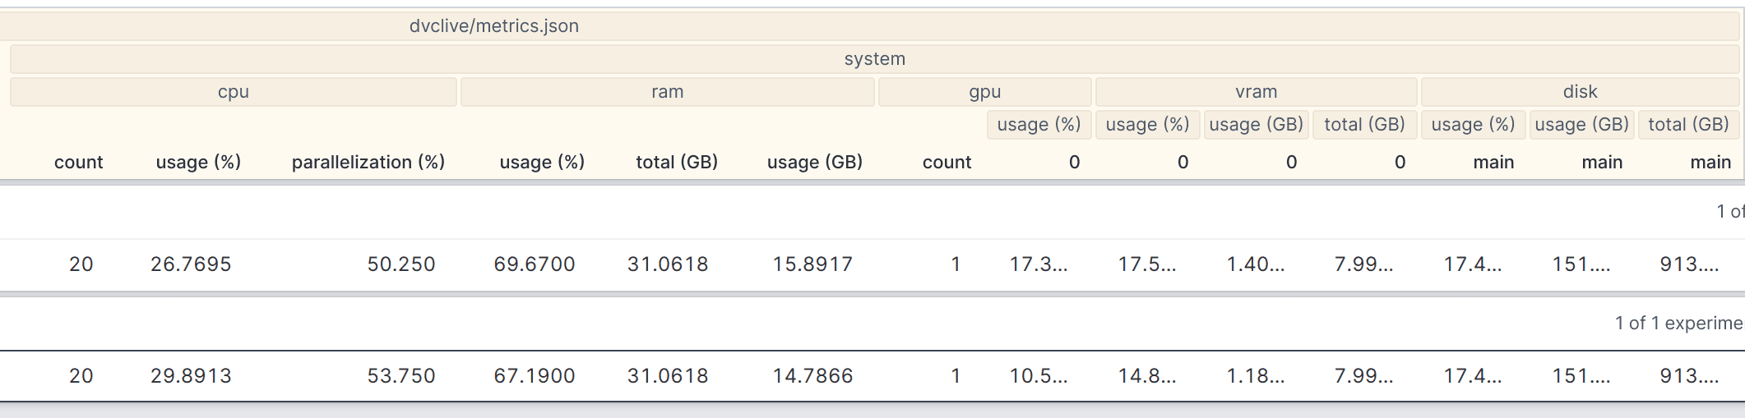Click the 50.250 parallelization cell
The image size is (1745, 418).
[x=400, y=264]
